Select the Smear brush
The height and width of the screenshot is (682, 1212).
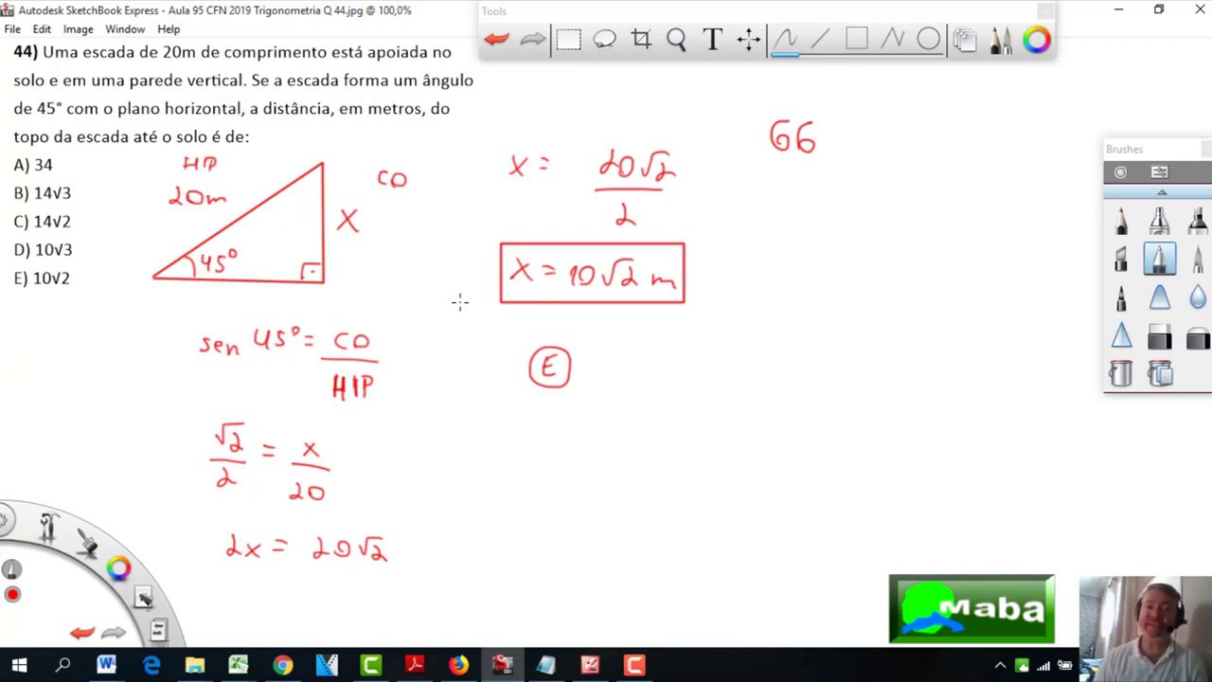tap(1159, 297)
